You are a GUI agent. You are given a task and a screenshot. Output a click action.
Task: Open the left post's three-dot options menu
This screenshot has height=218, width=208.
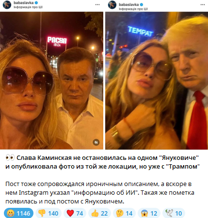(x=97, y=4)
